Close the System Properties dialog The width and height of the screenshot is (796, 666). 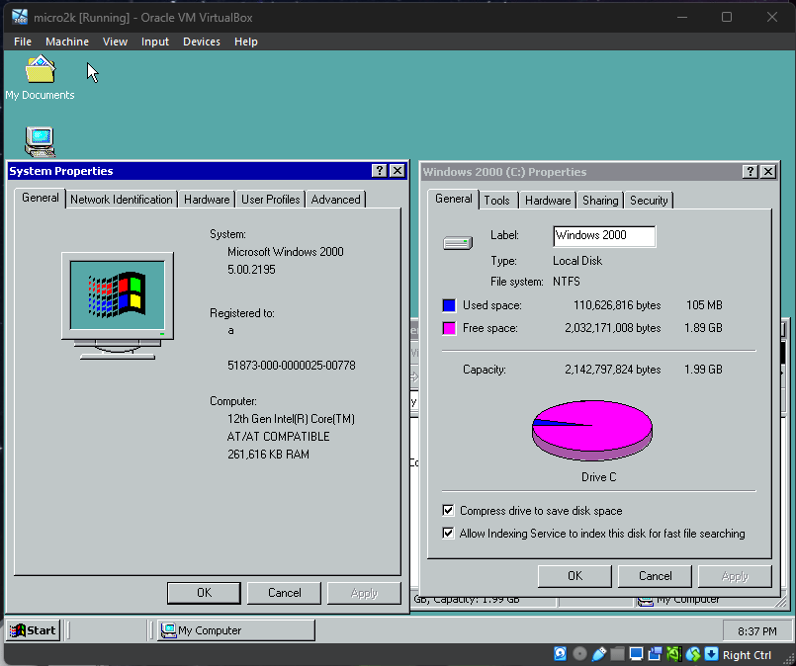[x=397, y=171]
